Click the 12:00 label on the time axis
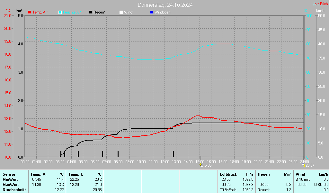 [164, 161]
